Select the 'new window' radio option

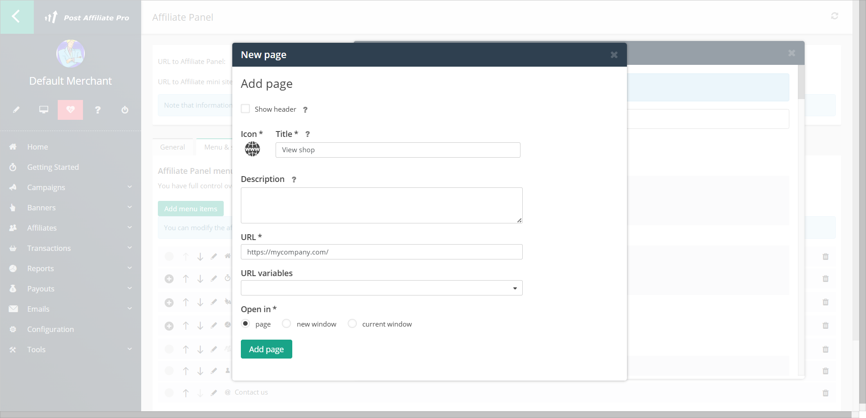tap(286, 323)
